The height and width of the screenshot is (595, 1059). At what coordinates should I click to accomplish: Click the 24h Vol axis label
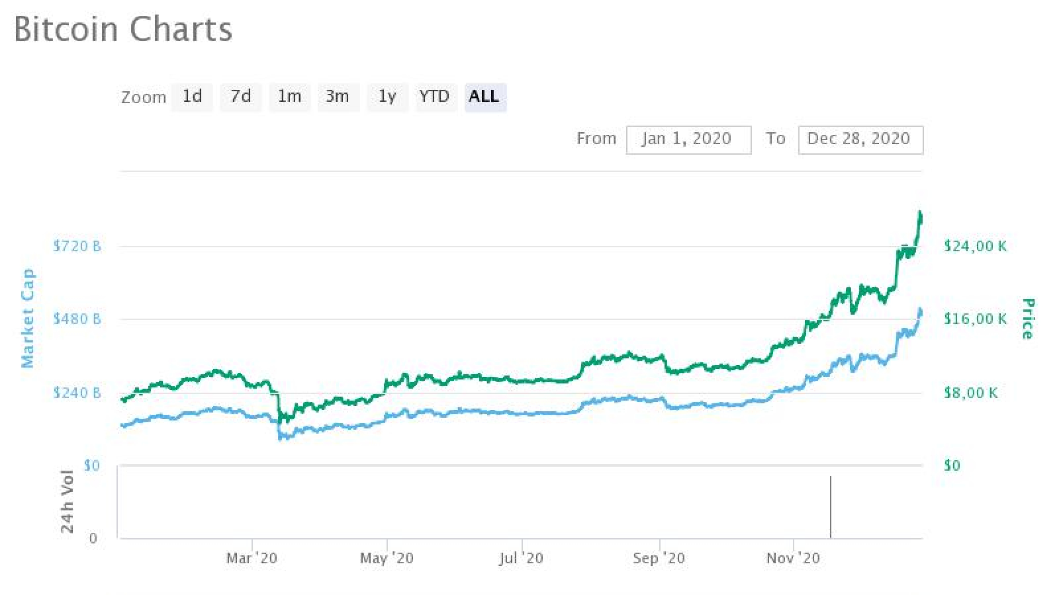(67, 501)
